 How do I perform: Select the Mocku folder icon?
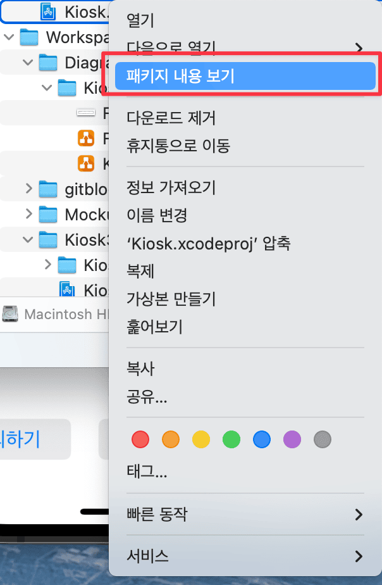[x=48, y=214]
